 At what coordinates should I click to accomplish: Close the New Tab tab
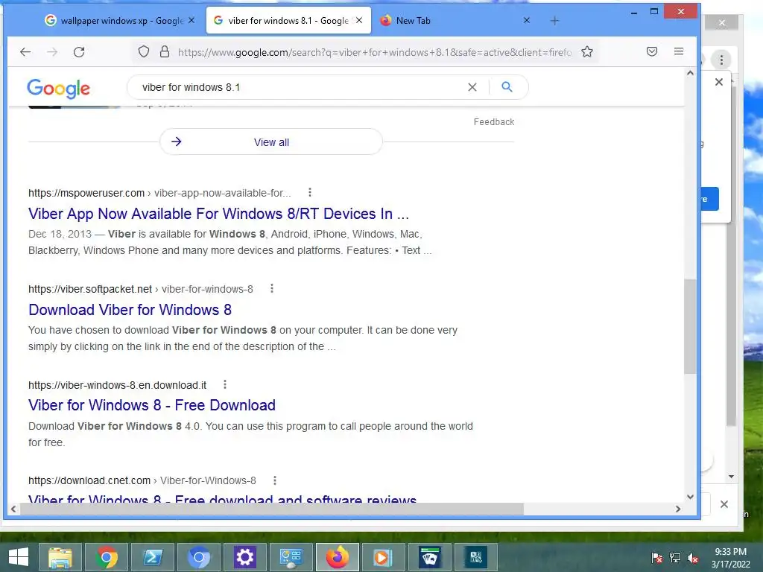pyautogui.click(x=527, y=20)
